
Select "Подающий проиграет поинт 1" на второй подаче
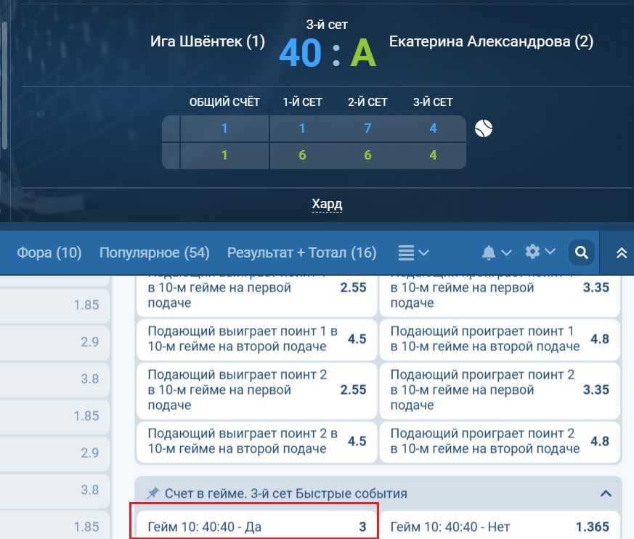pyautogui.click(x=500, y=340)
